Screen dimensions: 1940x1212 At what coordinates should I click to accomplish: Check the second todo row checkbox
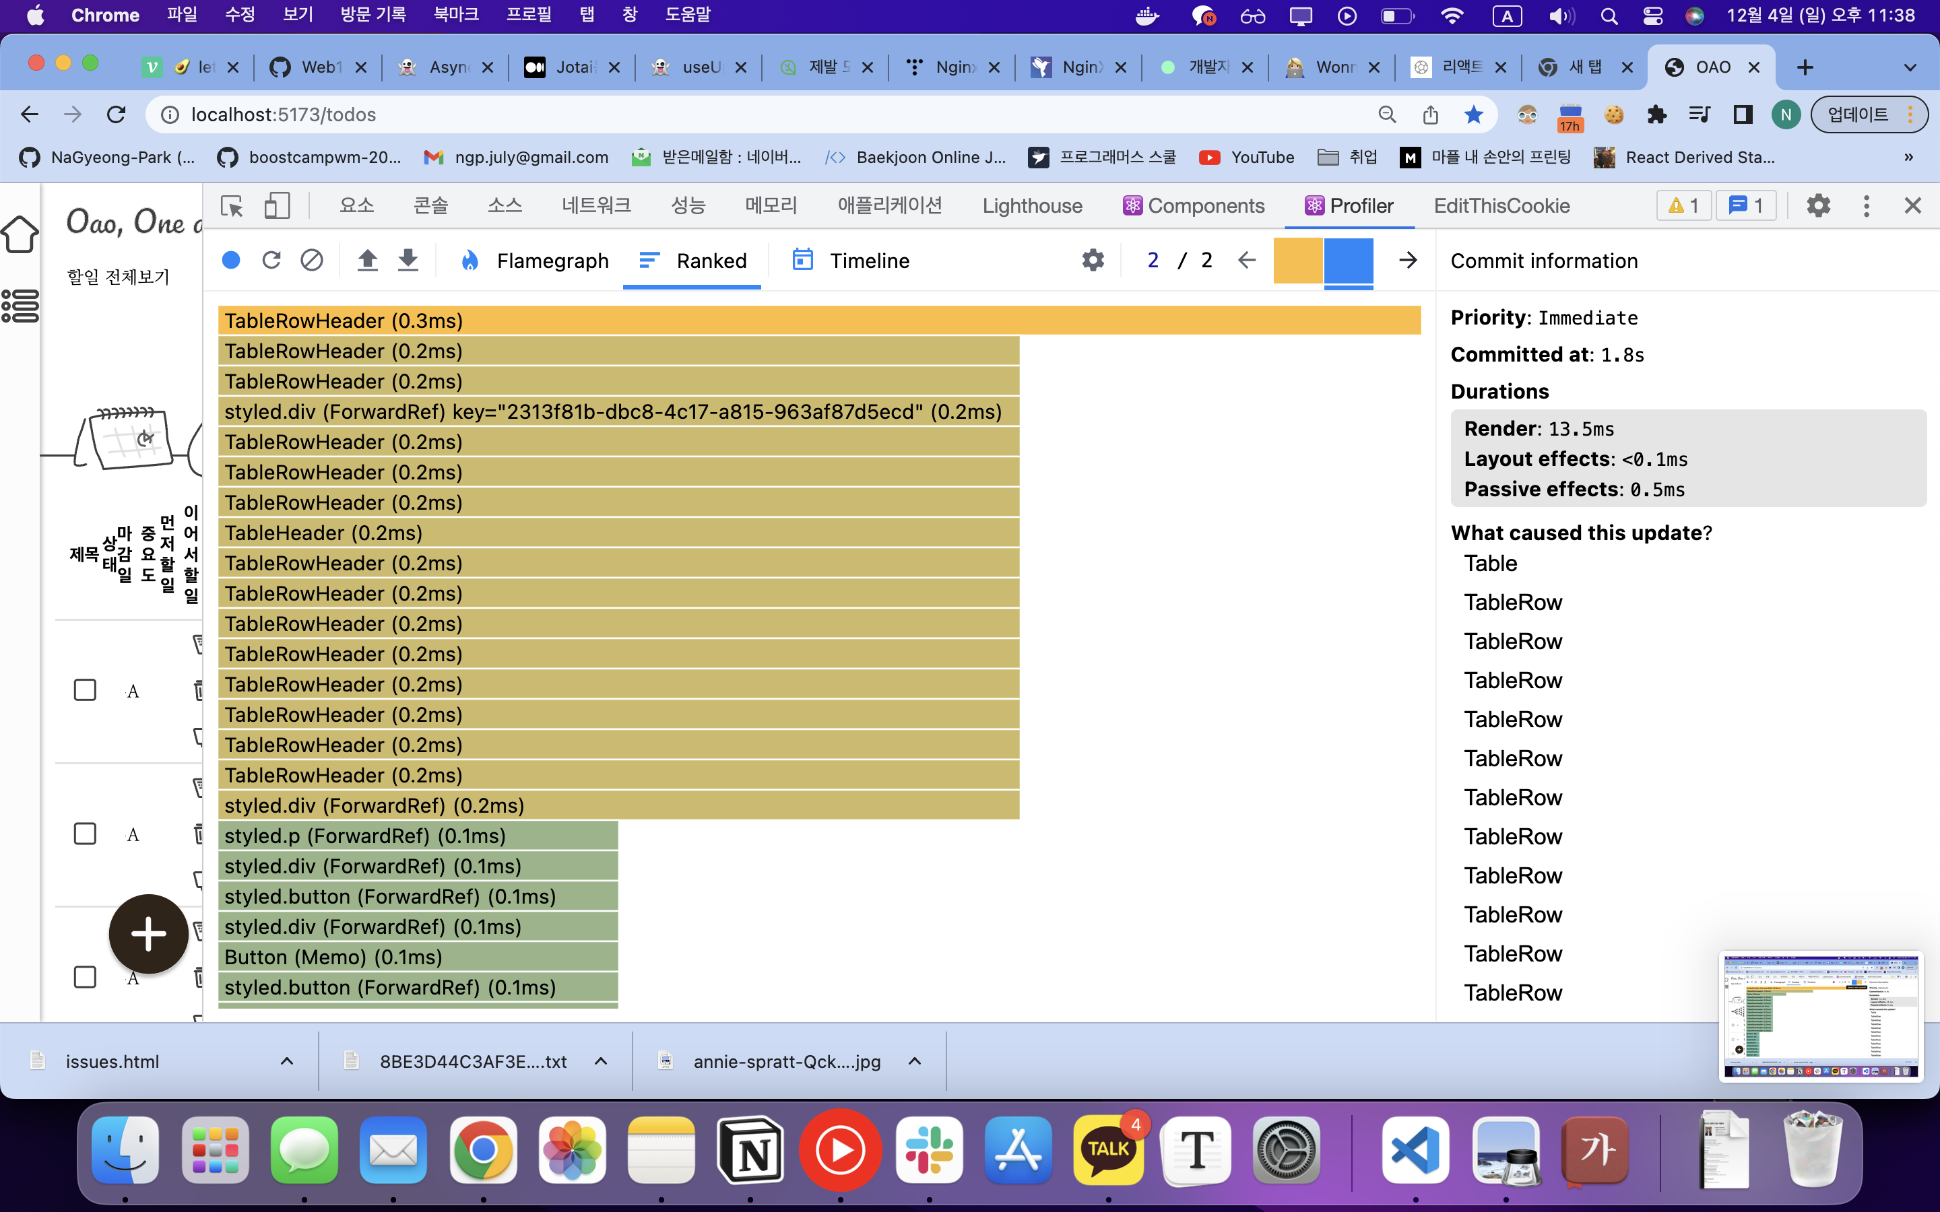click(x=85, y=834)
